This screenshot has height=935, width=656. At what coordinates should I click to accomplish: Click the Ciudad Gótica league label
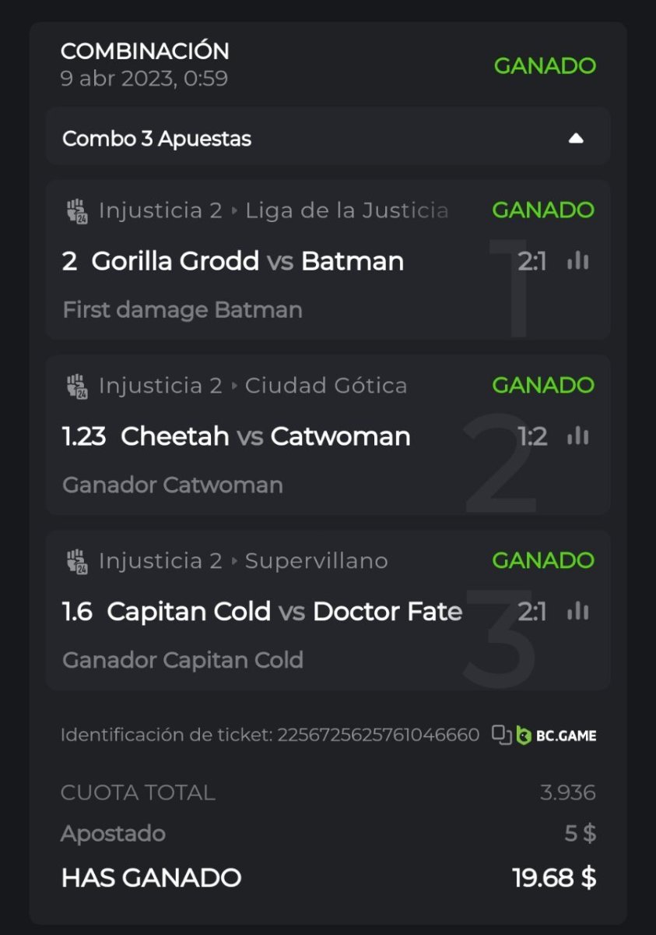pos(326,386)
